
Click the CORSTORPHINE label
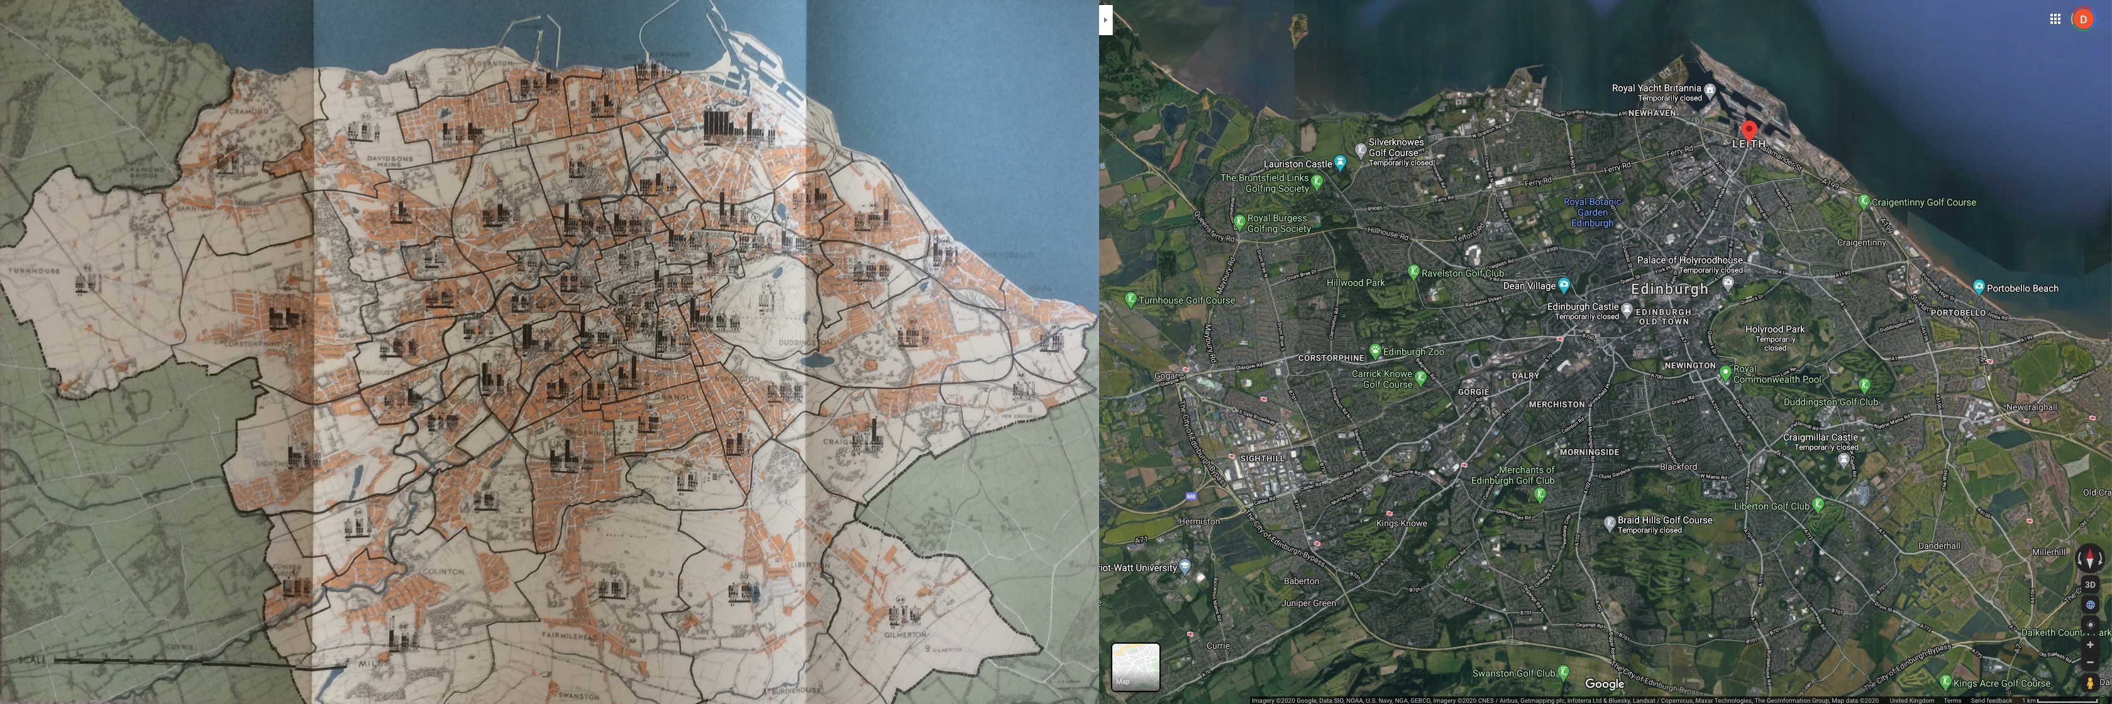[x=1330, y=358]
